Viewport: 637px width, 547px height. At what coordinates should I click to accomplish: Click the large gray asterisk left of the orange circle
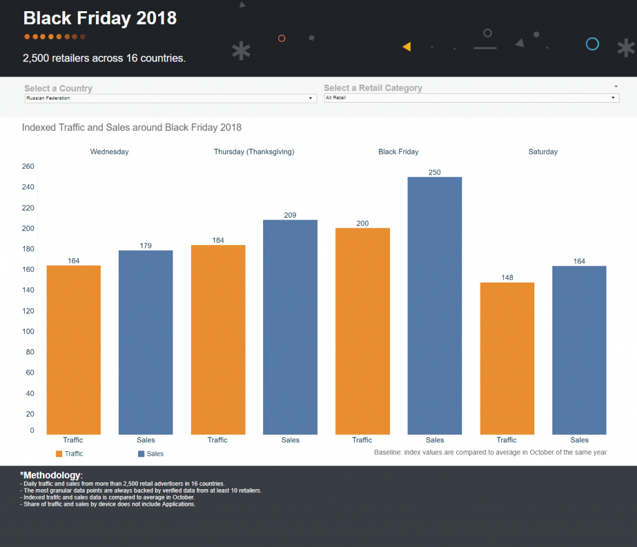pos(241,50)
